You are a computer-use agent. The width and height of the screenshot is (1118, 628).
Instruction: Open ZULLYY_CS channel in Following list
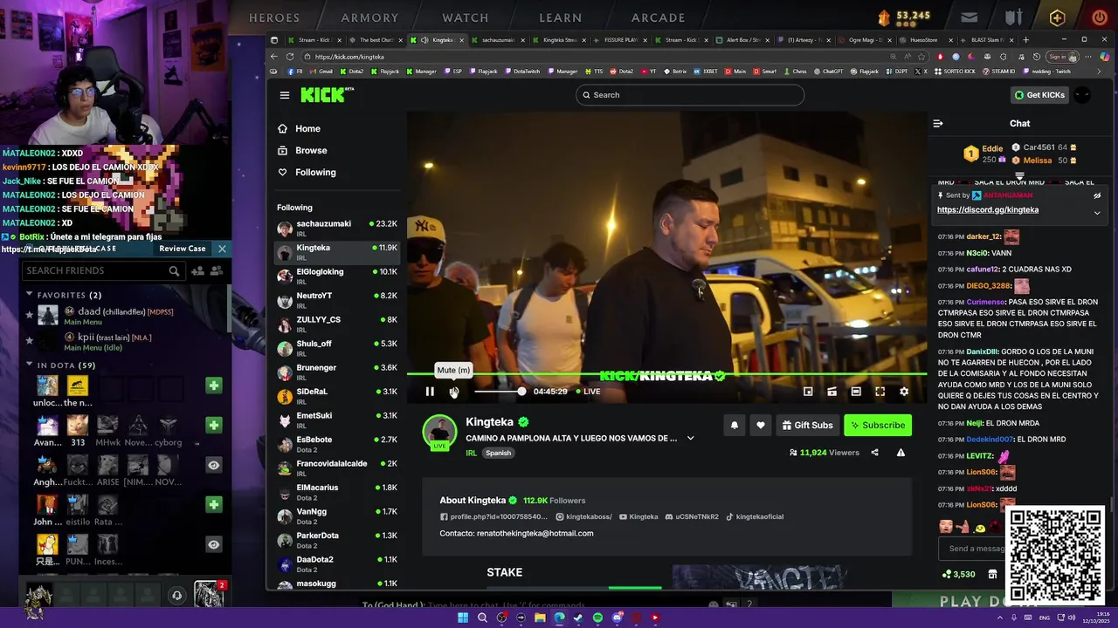pyautogui.click(x=337, y=324)
